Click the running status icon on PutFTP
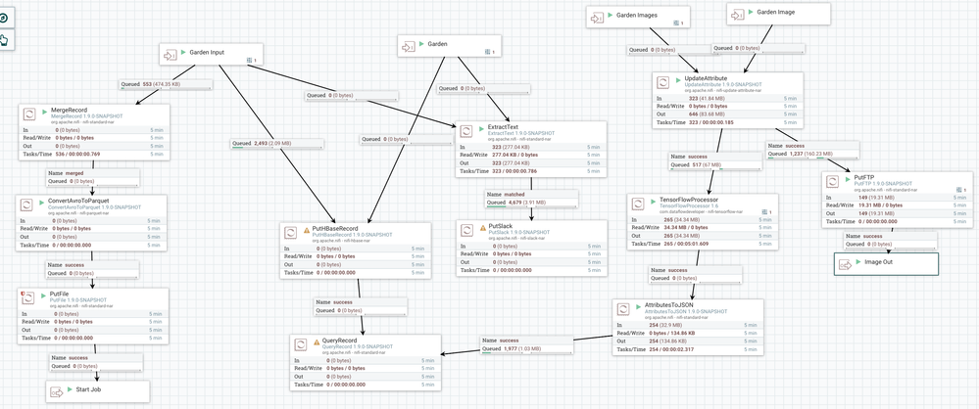 pos(849,178)
